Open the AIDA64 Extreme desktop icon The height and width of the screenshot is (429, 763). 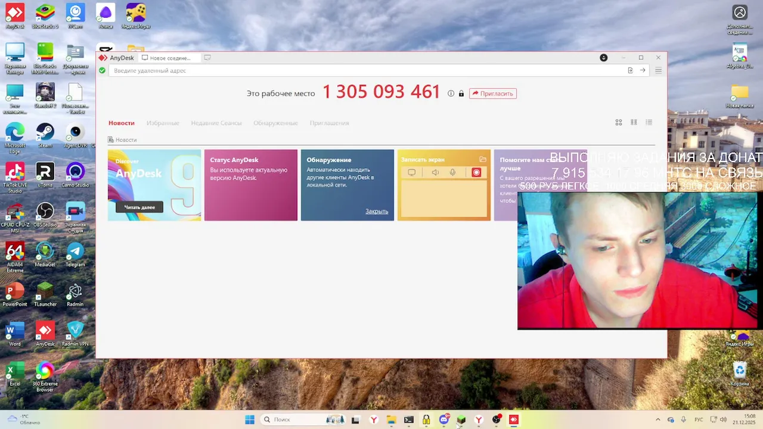click(x=15, y=257)
